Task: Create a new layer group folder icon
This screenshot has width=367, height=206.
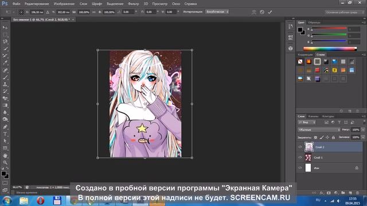Action: [x=343, y=193]
